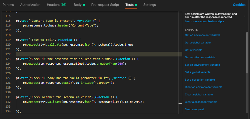Open Learn more about tests scripts link
The image size is (250, 119).
tap(204, 21)
